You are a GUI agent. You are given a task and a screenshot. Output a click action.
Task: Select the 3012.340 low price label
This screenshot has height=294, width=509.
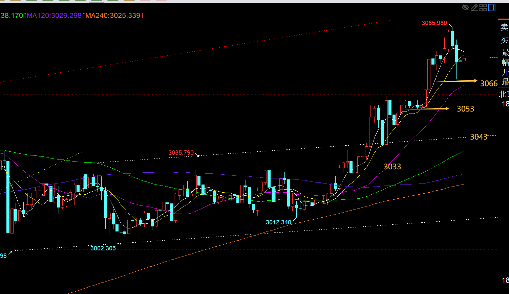[278, 222]
